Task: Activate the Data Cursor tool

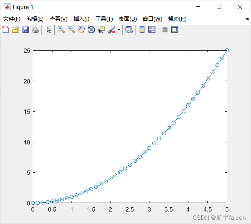Action: tap(101, 30)
